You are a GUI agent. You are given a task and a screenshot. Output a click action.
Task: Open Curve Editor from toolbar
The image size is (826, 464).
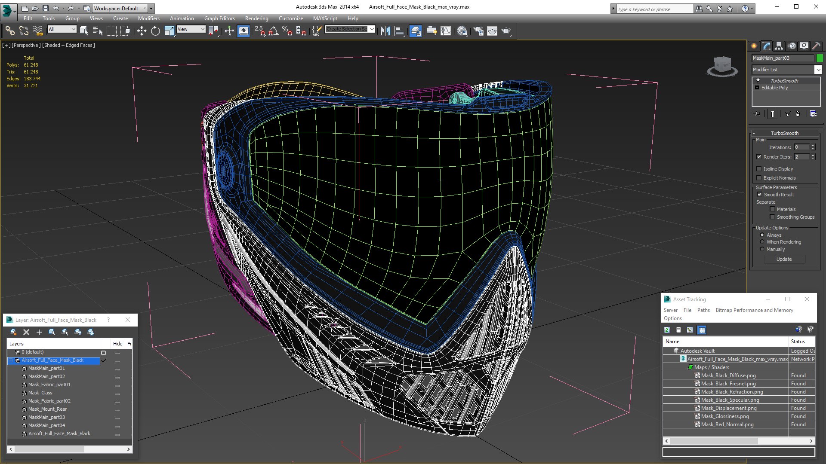(x=446, y=31)
